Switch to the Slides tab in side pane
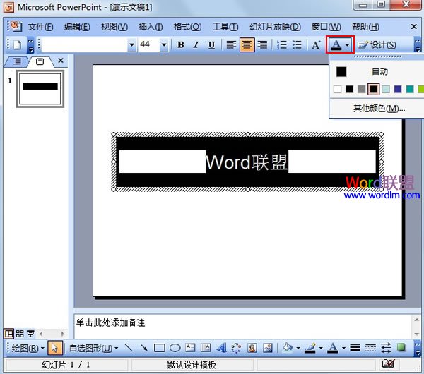Image resolution: width=424 pixels, height=374 pixels. 40,61
